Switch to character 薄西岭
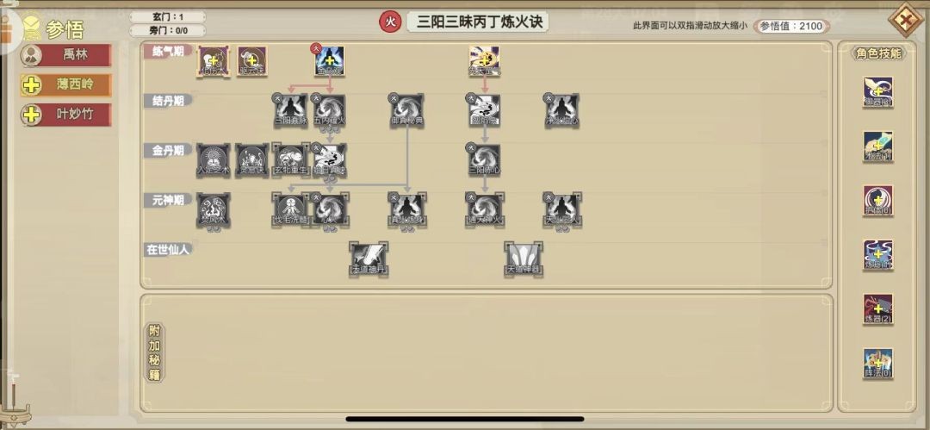 click(65, 85)
